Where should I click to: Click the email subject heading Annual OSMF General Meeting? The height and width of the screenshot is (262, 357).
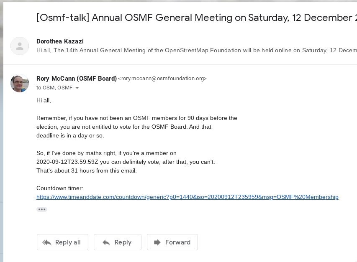pos(197,18)
